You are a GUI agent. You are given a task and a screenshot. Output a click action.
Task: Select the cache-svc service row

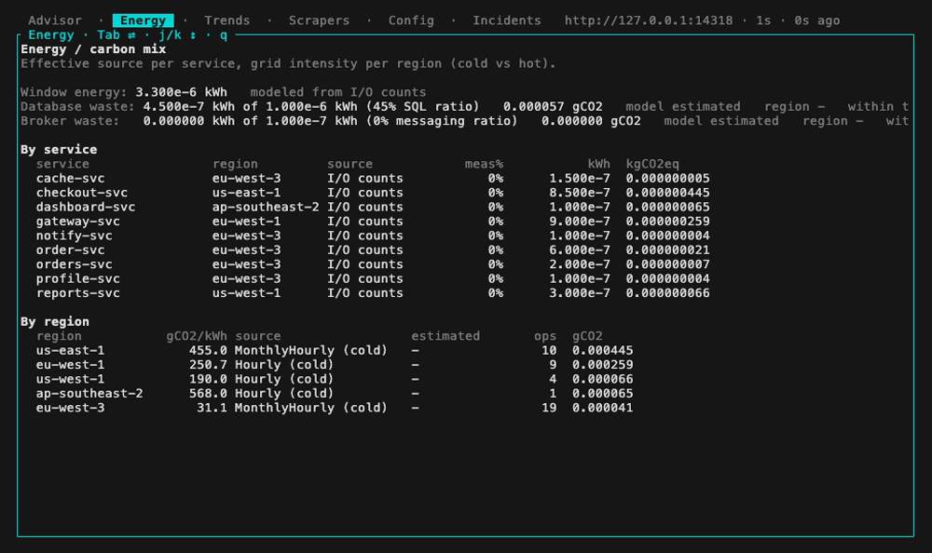(x=373, y=178)
